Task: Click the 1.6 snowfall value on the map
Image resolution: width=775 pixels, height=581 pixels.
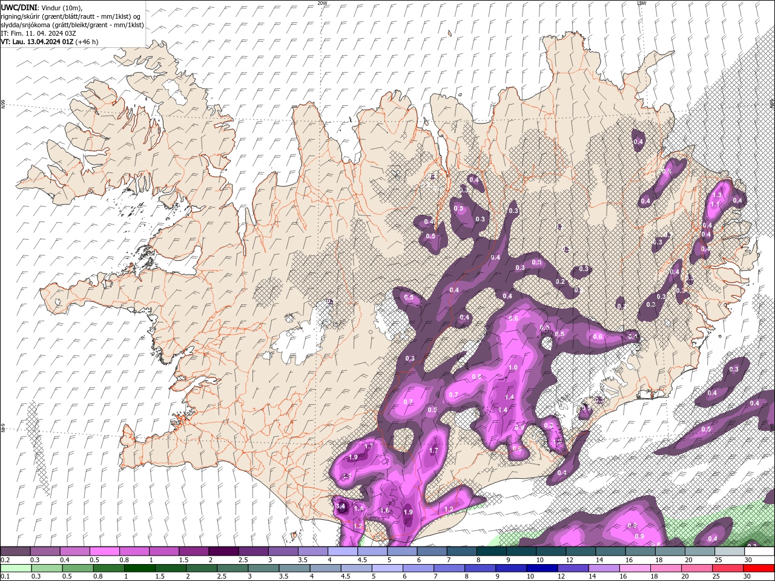Action: point(384,511)
